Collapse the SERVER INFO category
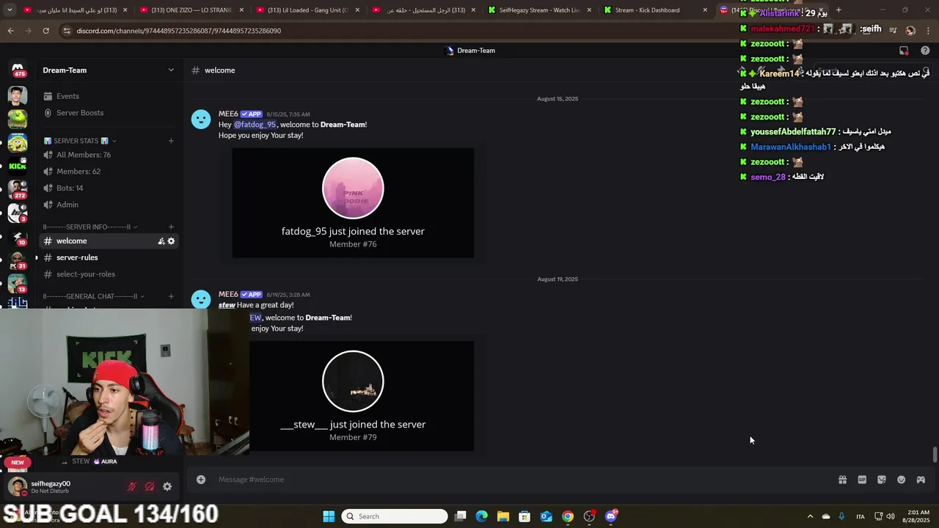The width and height of the screenshot is (939, 528). click(90, 227)
